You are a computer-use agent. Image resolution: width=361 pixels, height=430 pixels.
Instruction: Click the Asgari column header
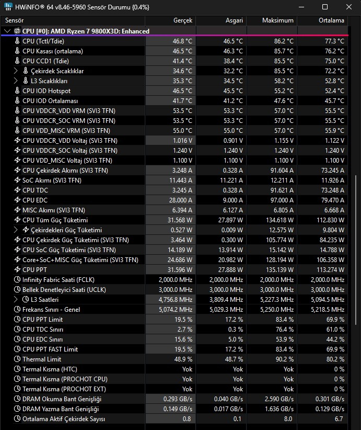(x=221, y=20)
